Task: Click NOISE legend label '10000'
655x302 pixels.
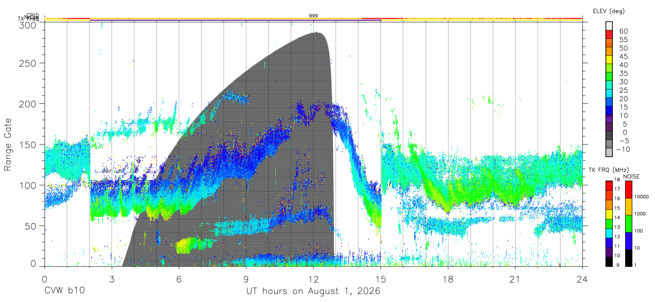Action: tap(641, 197)
